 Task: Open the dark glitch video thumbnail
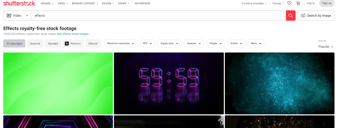[169, 122]
